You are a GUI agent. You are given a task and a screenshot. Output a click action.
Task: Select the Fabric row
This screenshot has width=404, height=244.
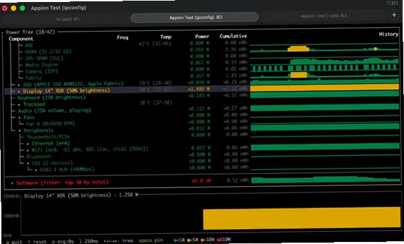click(x=34, y=78)
